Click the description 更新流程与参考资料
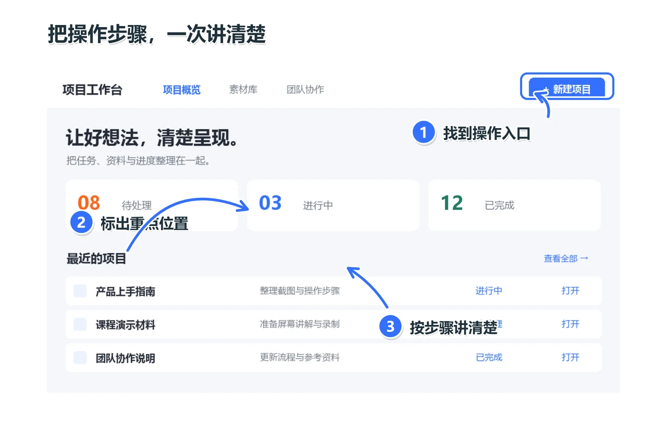 tap(300, 357)
